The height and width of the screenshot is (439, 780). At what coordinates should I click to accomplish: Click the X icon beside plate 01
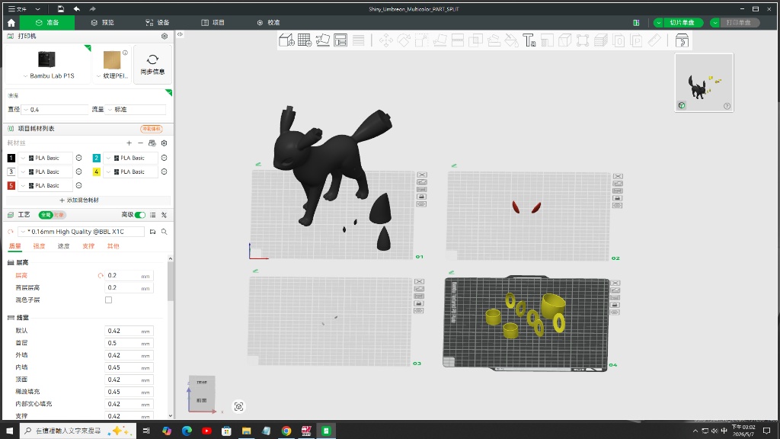[422, 175]
